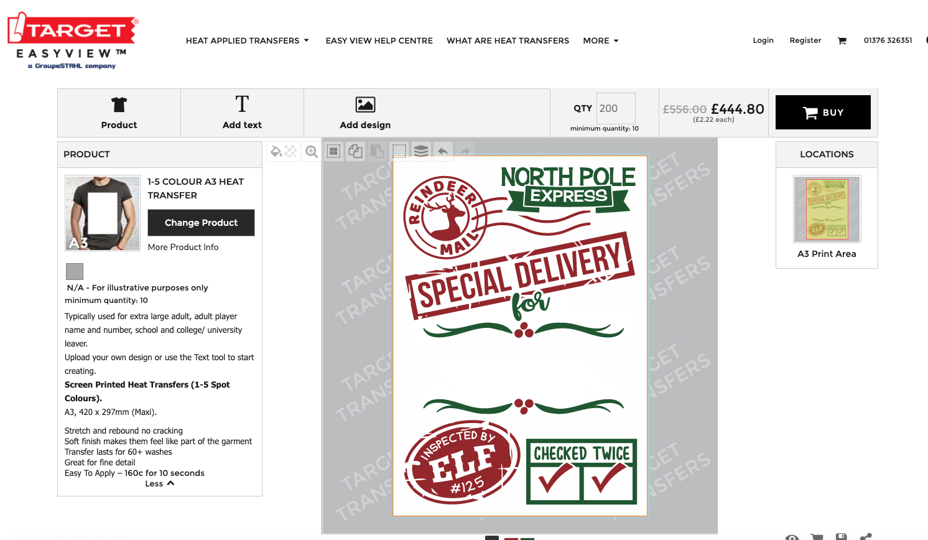This screenshot has width=928, height=540.
Task: Open the layers stack icon
Action: click(421, 151)
